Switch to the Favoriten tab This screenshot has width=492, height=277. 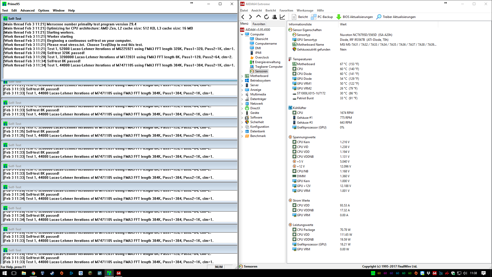tap(259, 24)
